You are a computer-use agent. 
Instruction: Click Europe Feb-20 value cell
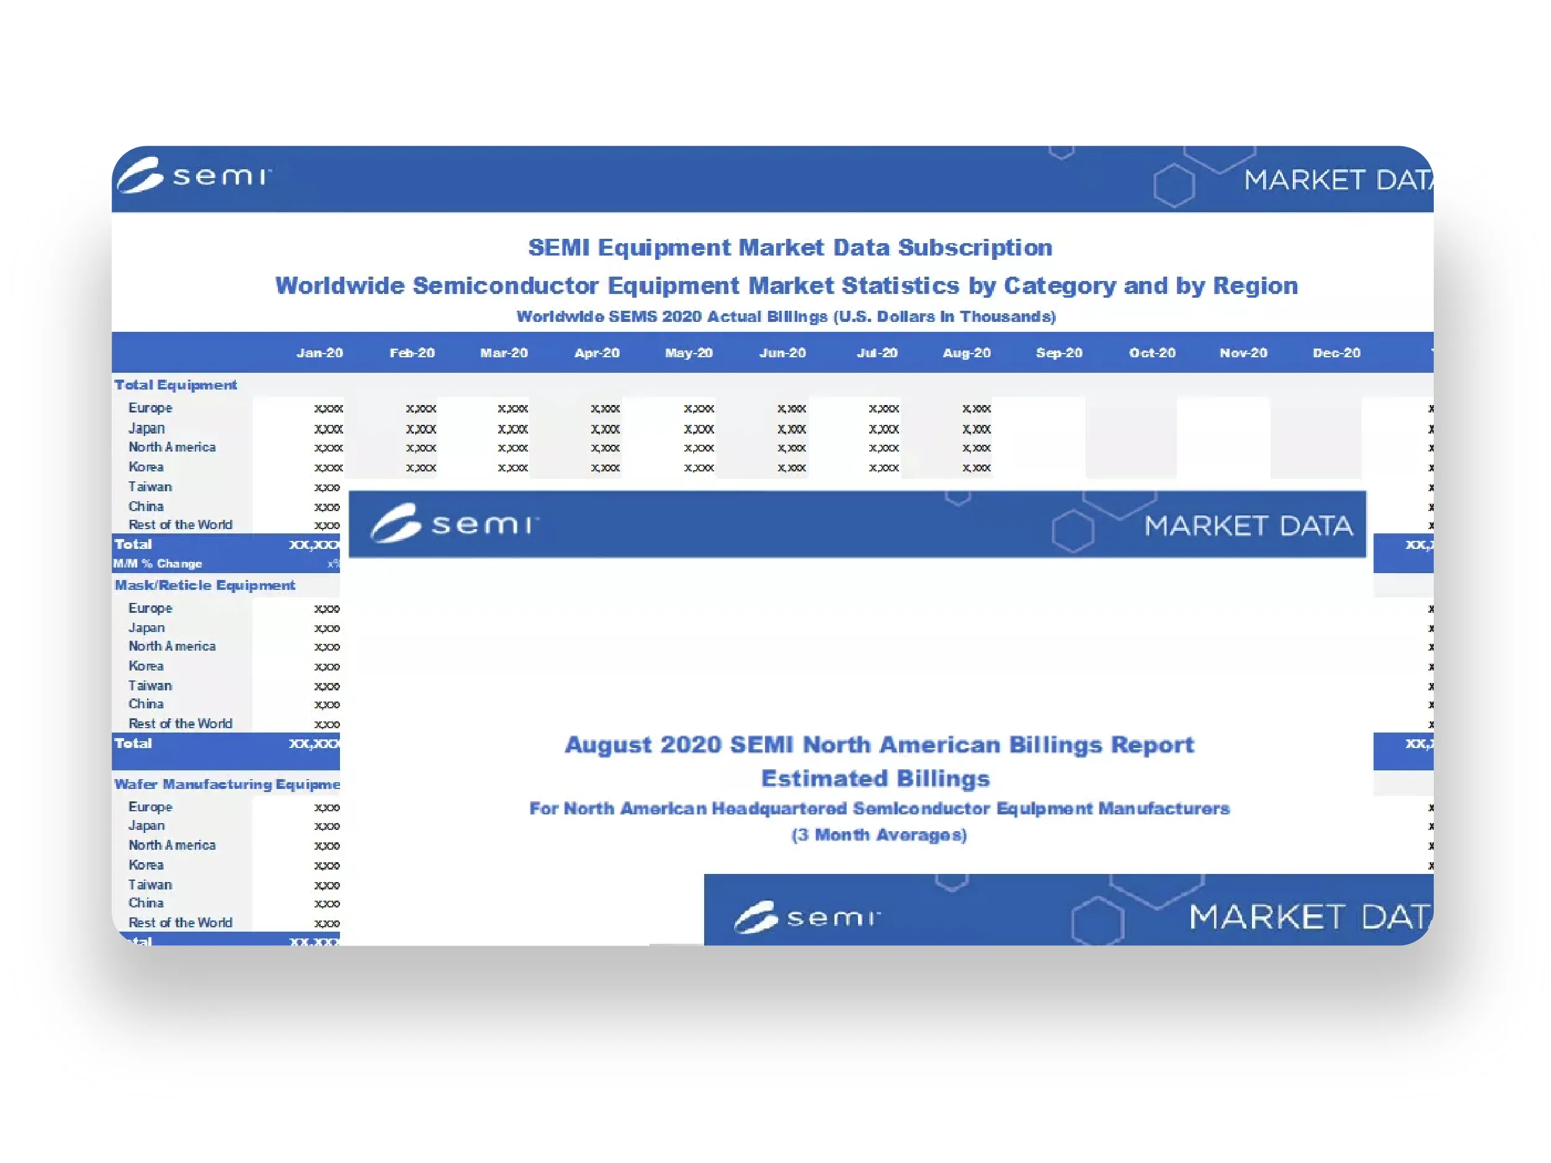pyautogui.click(x=421, y=409)
